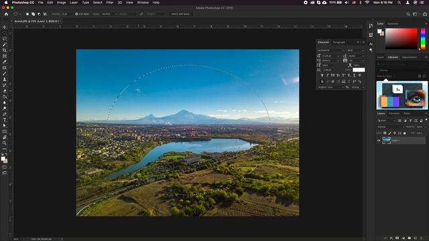
Task: Select the Hand tool
Action: point(5,137)
